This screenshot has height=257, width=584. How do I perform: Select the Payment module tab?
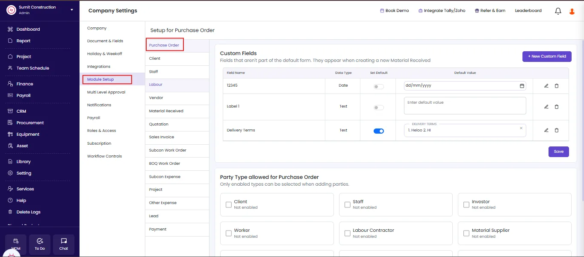pos(177,229)
